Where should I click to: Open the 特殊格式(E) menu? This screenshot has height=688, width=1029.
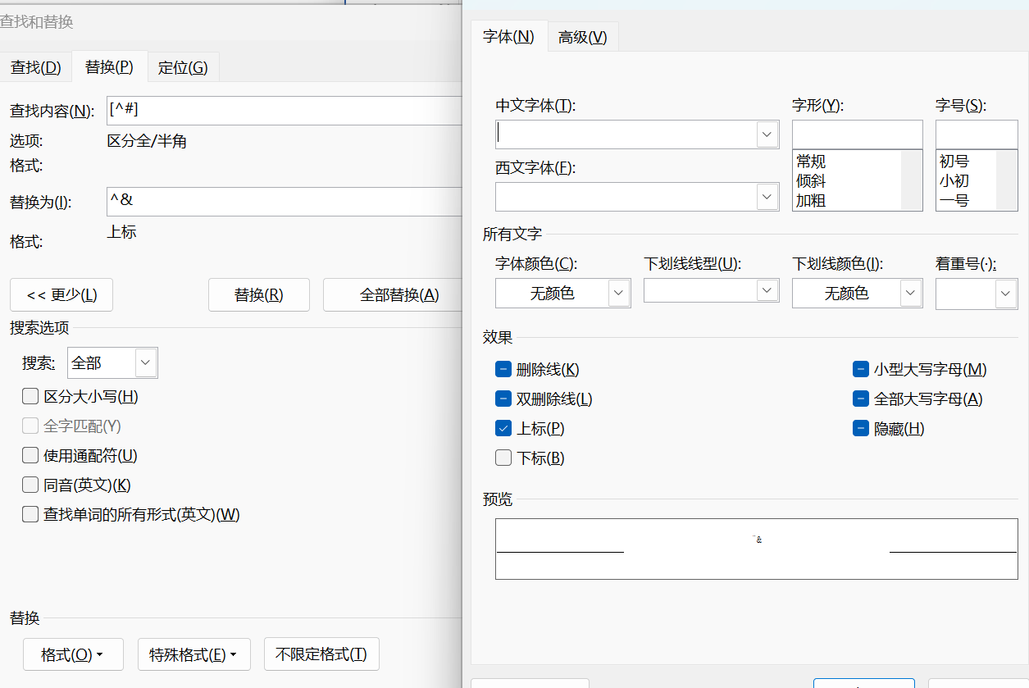pyautogui.click(x=194, y=654)
